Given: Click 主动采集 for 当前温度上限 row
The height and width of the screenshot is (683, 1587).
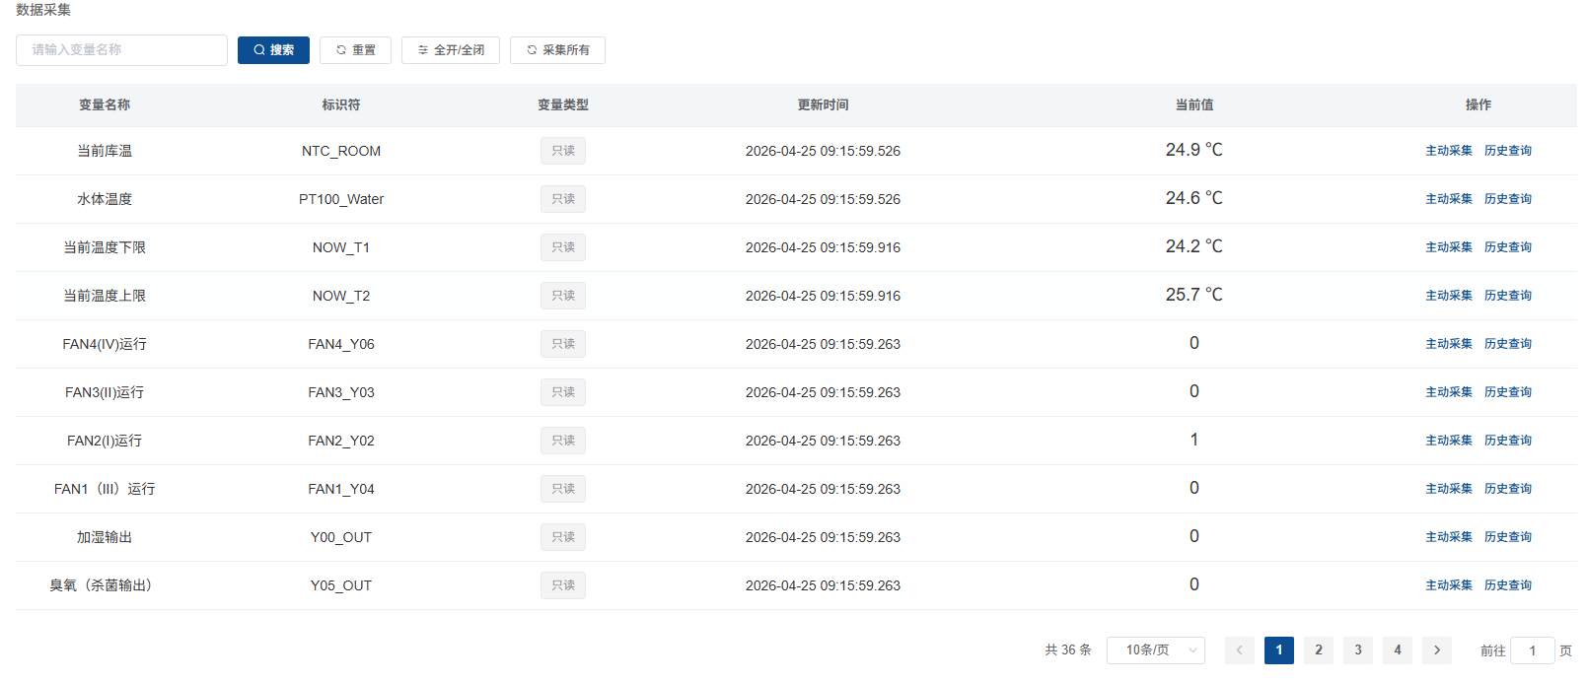Looking at the screenshot, I should (1449, 296).
